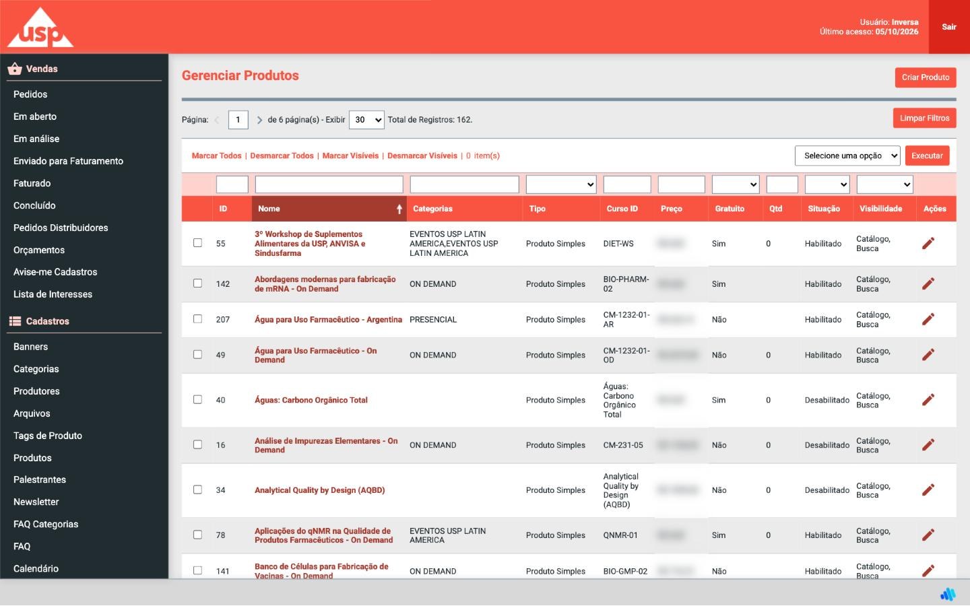Click edit pencil for product 49

pos(928,355)
